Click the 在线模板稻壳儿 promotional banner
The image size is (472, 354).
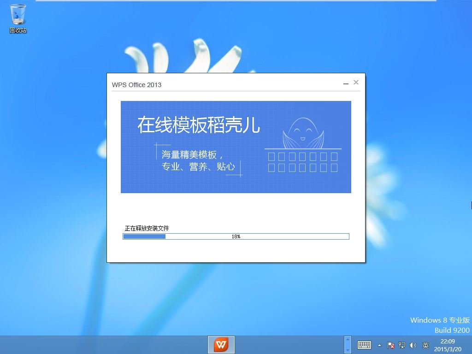[x=236, y=147]
